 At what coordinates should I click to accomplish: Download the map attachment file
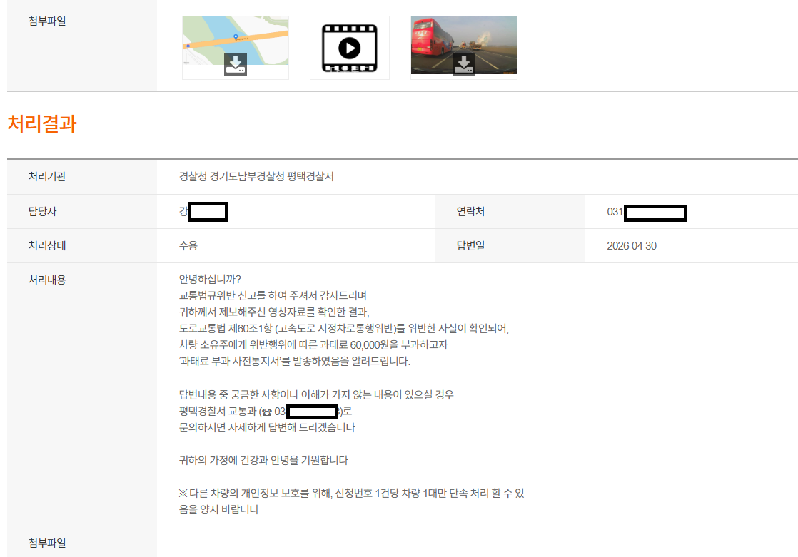[x=236, y=64]
